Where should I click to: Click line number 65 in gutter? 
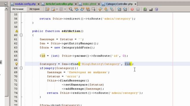[x=16, y=56]
